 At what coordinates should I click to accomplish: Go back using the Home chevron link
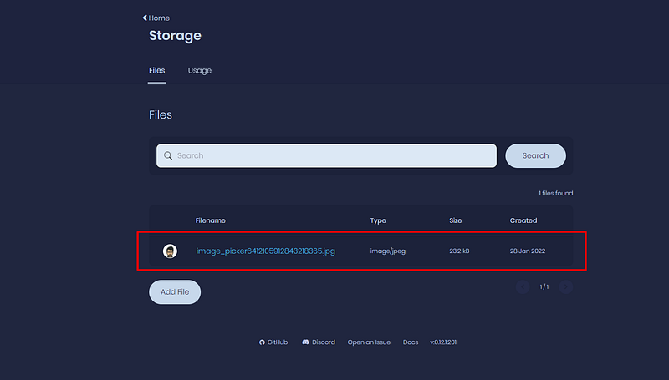pos(156,18)
